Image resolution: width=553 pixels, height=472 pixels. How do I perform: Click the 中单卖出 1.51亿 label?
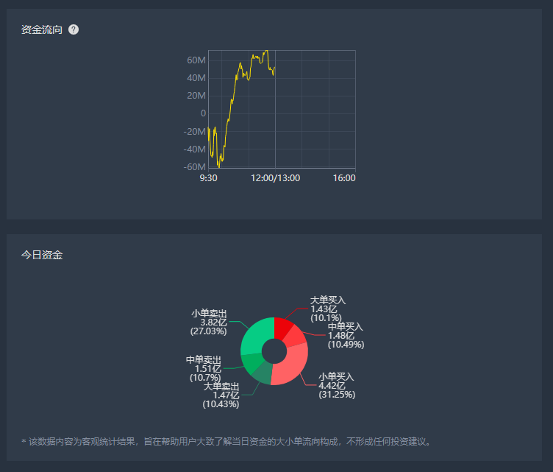pos(204,369)
